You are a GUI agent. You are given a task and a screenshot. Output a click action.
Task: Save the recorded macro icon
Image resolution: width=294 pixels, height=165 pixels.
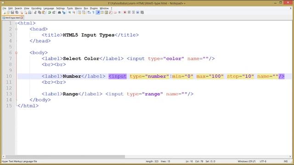(142, 12)
